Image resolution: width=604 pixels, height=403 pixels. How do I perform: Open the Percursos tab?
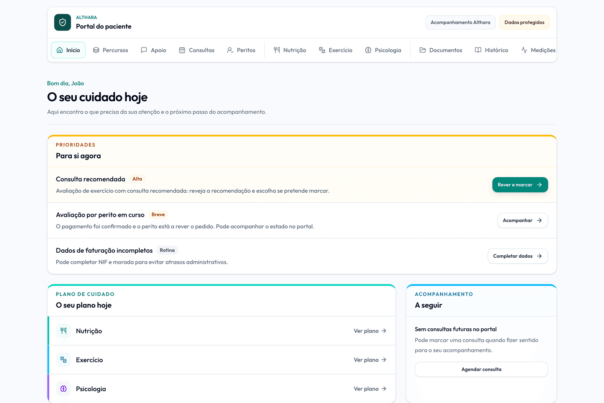click(110, 50)
